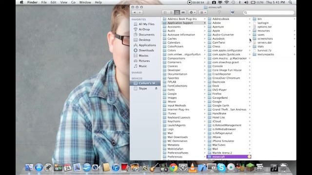Go to Desktop in sidebar
Viewport: 312px width, 175px height.
tap(144, 40)
